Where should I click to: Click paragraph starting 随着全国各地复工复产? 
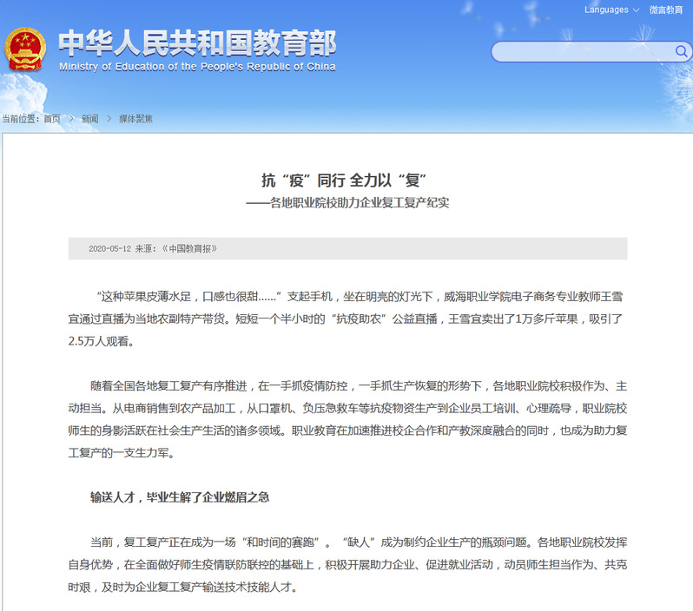(x=347, y=419)
